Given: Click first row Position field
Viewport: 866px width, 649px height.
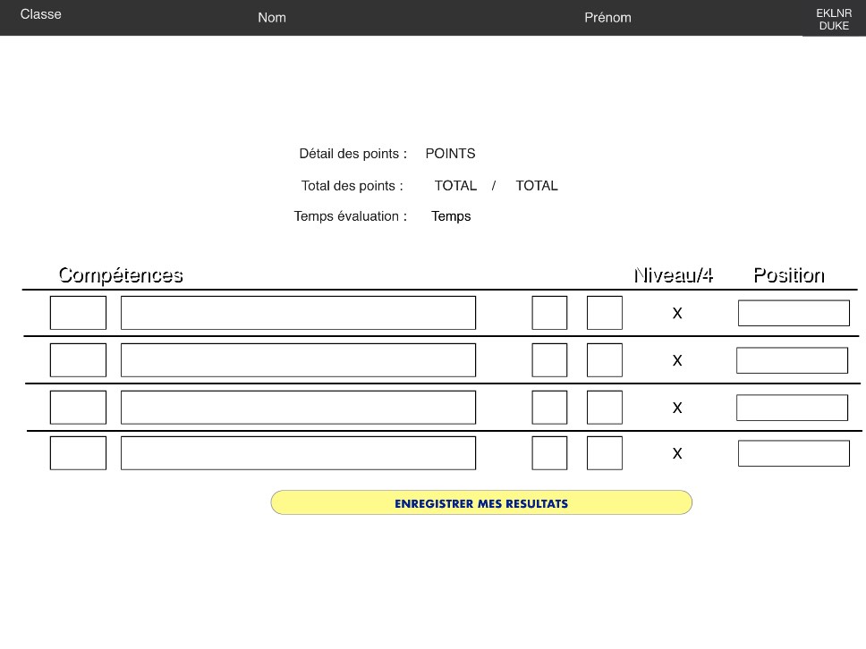Looking at the screenshot, I should pos(794,313).
